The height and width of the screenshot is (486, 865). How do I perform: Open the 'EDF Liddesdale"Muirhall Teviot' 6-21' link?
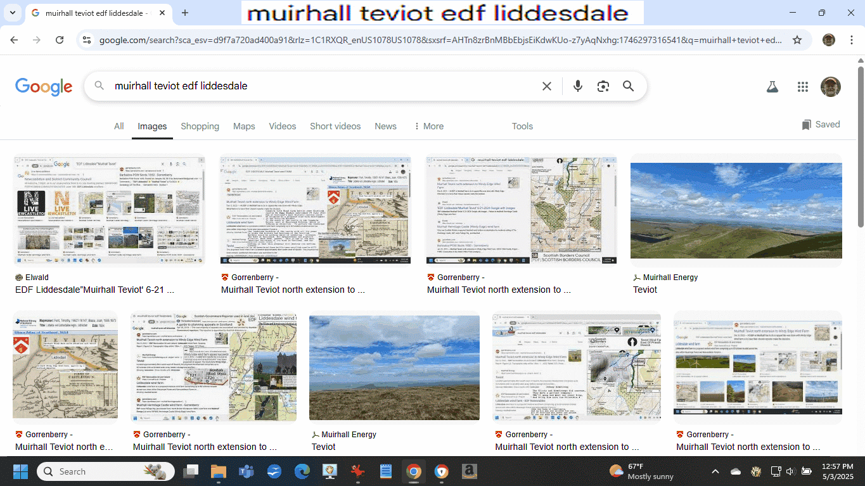click(x=94, y=290)
